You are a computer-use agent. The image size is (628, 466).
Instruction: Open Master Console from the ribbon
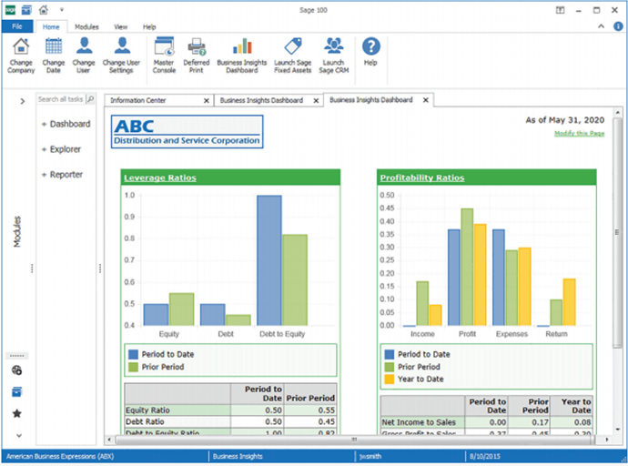click(164, 47)
